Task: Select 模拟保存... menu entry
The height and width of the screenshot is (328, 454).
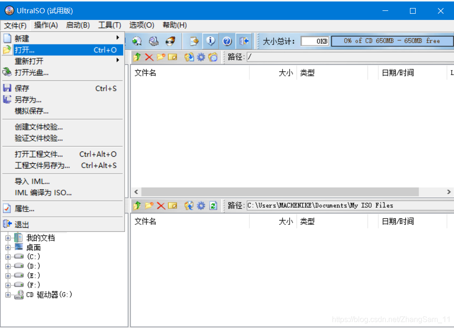Action: (62, 111)
